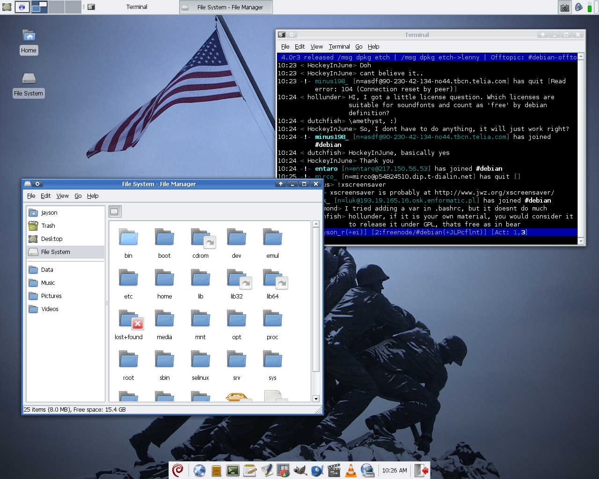
Task: Open the Edit menu in File Manager
Action: pyautogui.click(x=45, y=196)
